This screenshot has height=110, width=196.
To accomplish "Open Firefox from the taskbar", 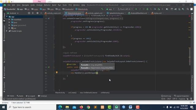I will 81,107.
